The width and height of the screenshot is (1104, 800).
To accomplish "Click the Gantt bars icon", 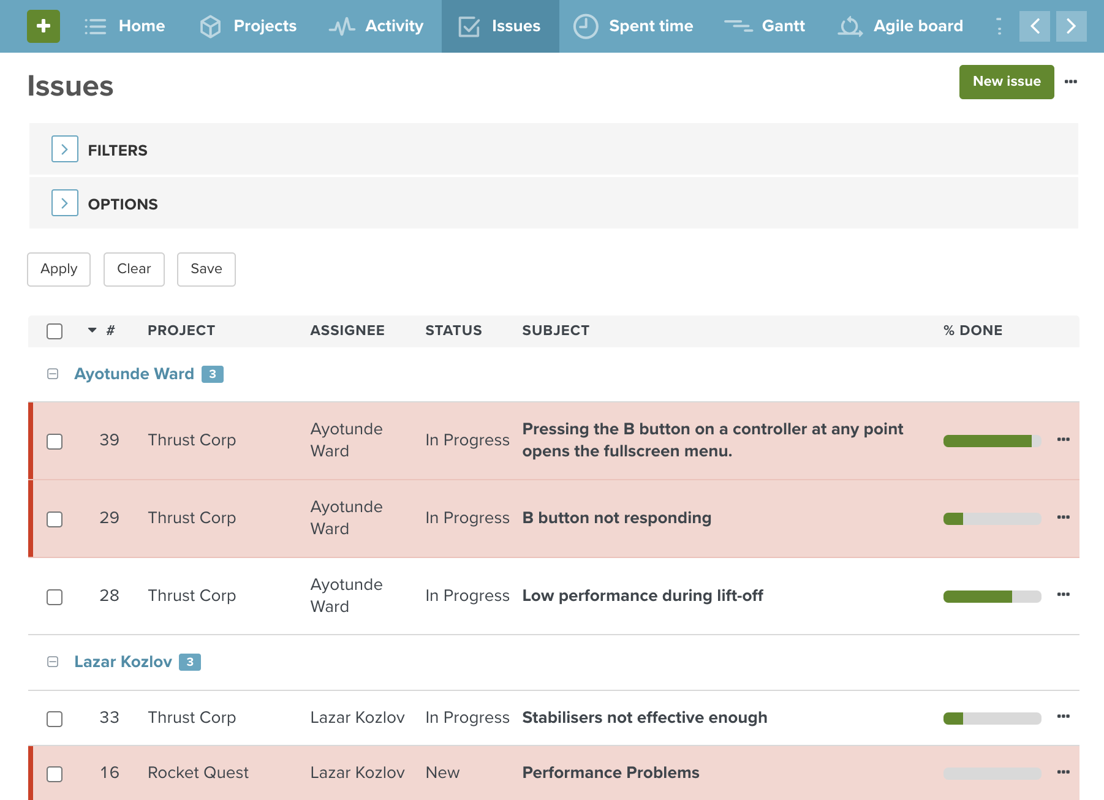I will [738, 26].
